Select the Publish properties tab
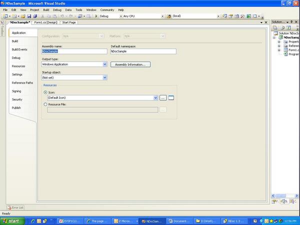The width and height of the screenshot is (300, 225). (x=16, y=107)
